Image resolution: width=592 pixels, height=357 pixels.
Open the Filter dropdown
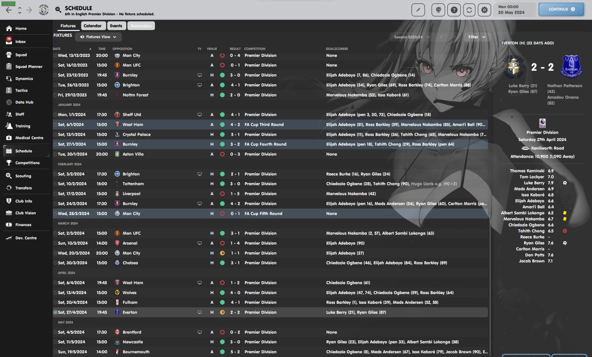tap(477, 37)
